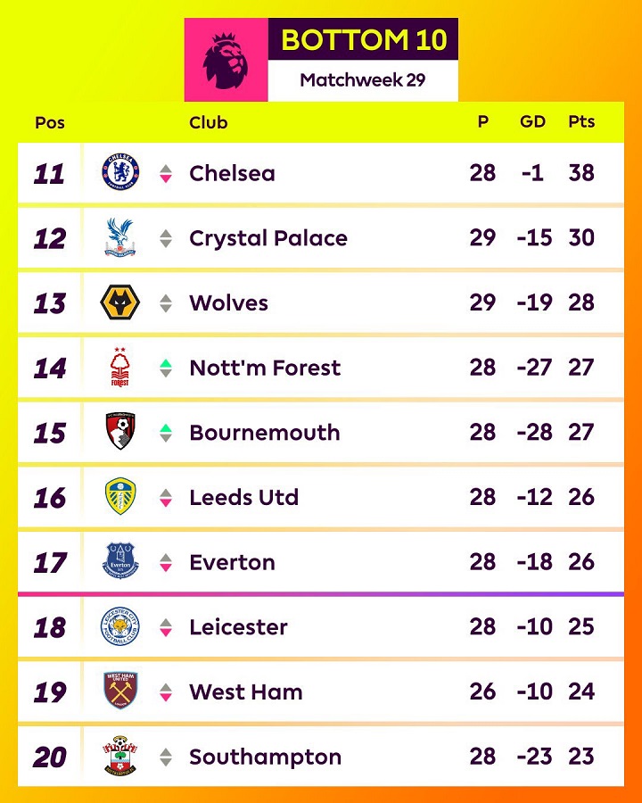
Task: Click the Wolves wolf-head badge
Action: pyautogui.click(x=119, y=302)
